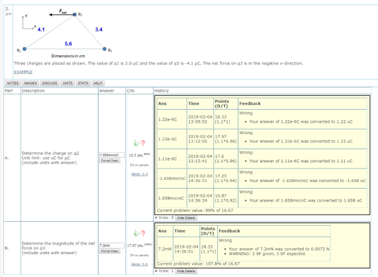Click the 7.2mN answer in Part B history
Image resolution: width=378 pixels, height=277 pixels.
[x=165, y=249]
